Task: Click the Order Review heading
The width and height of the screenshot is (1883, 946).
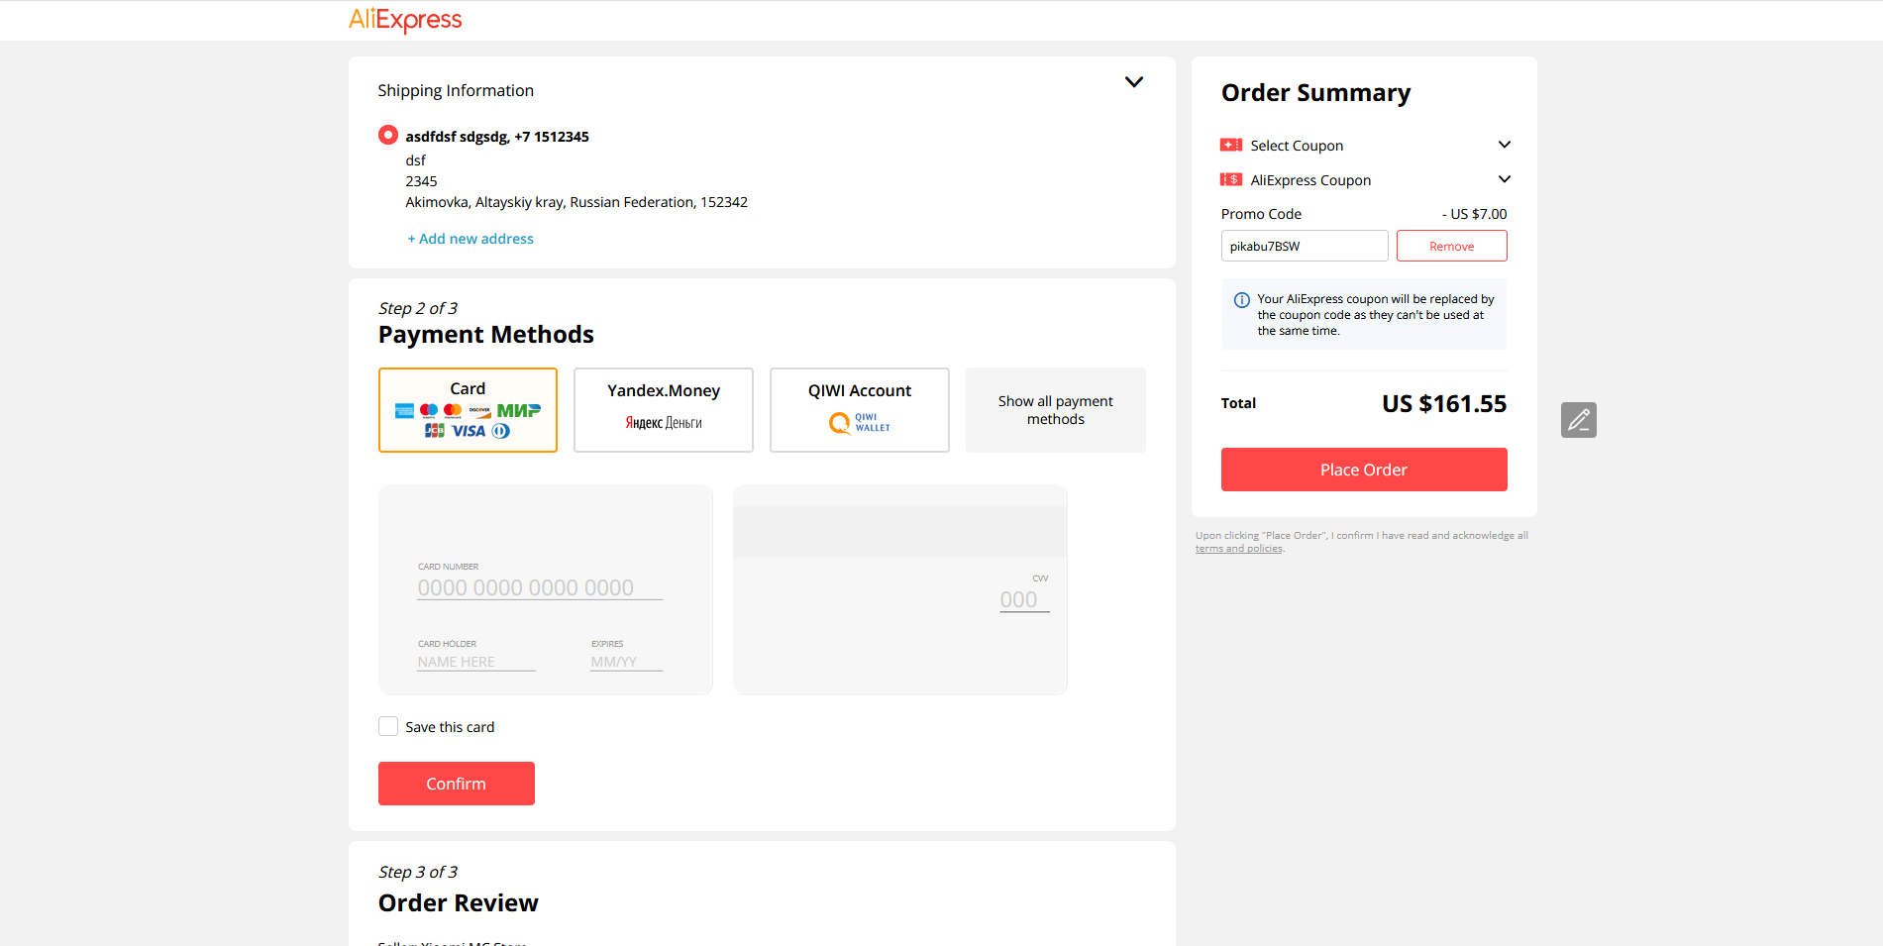Action: (459, 903)
